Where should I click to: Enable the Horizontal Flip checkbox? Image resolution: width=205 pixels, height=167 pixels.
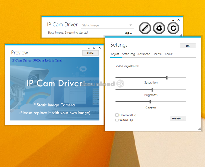[117, 115]
